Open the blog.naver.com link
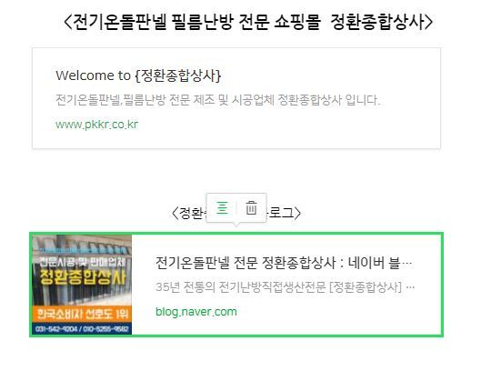Image resolution: width=481 pixels, height=371 pixels. (196, 312)
